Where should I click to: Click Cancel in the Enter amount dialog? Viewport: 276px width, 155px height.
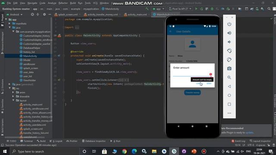[x=199, y=84]
